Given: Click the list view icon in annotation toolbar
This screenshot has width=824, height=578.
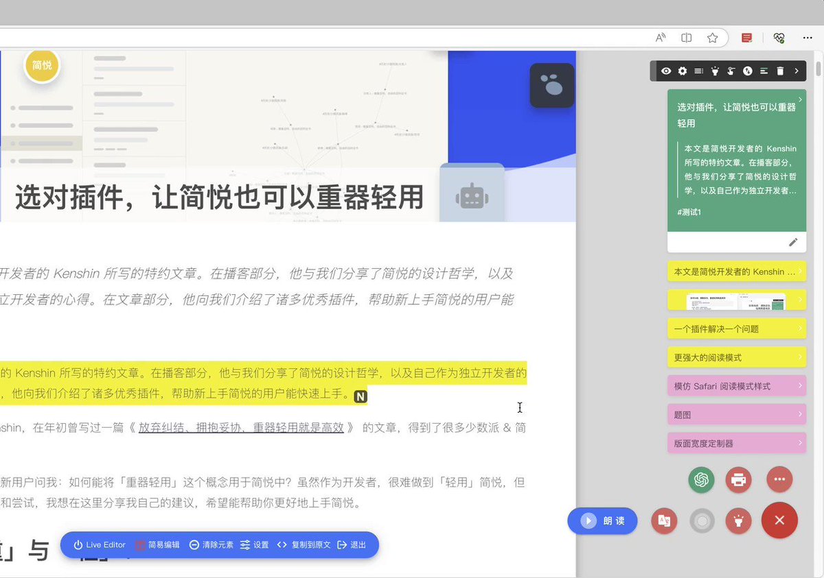Looking at the screenshot, I should point(698,71).
